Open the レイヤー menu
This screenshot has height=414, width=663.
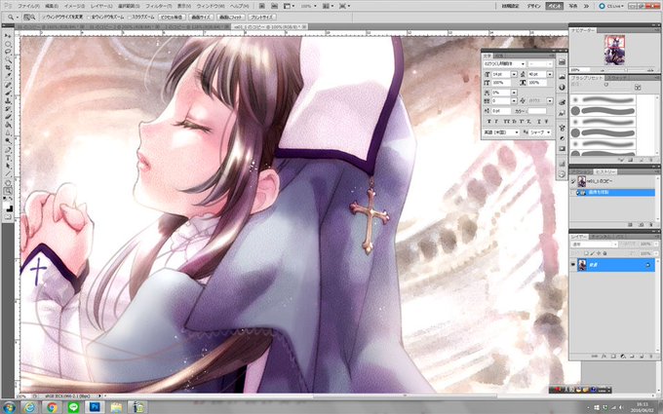pos(100,6)
